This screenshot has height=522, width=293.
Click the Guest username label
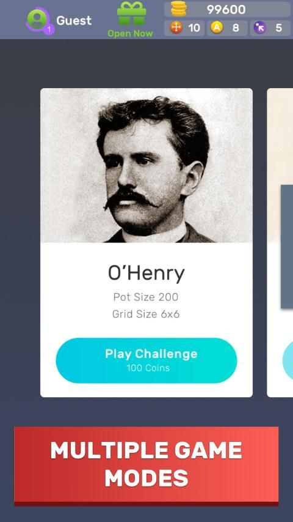[x=74, y=21]
